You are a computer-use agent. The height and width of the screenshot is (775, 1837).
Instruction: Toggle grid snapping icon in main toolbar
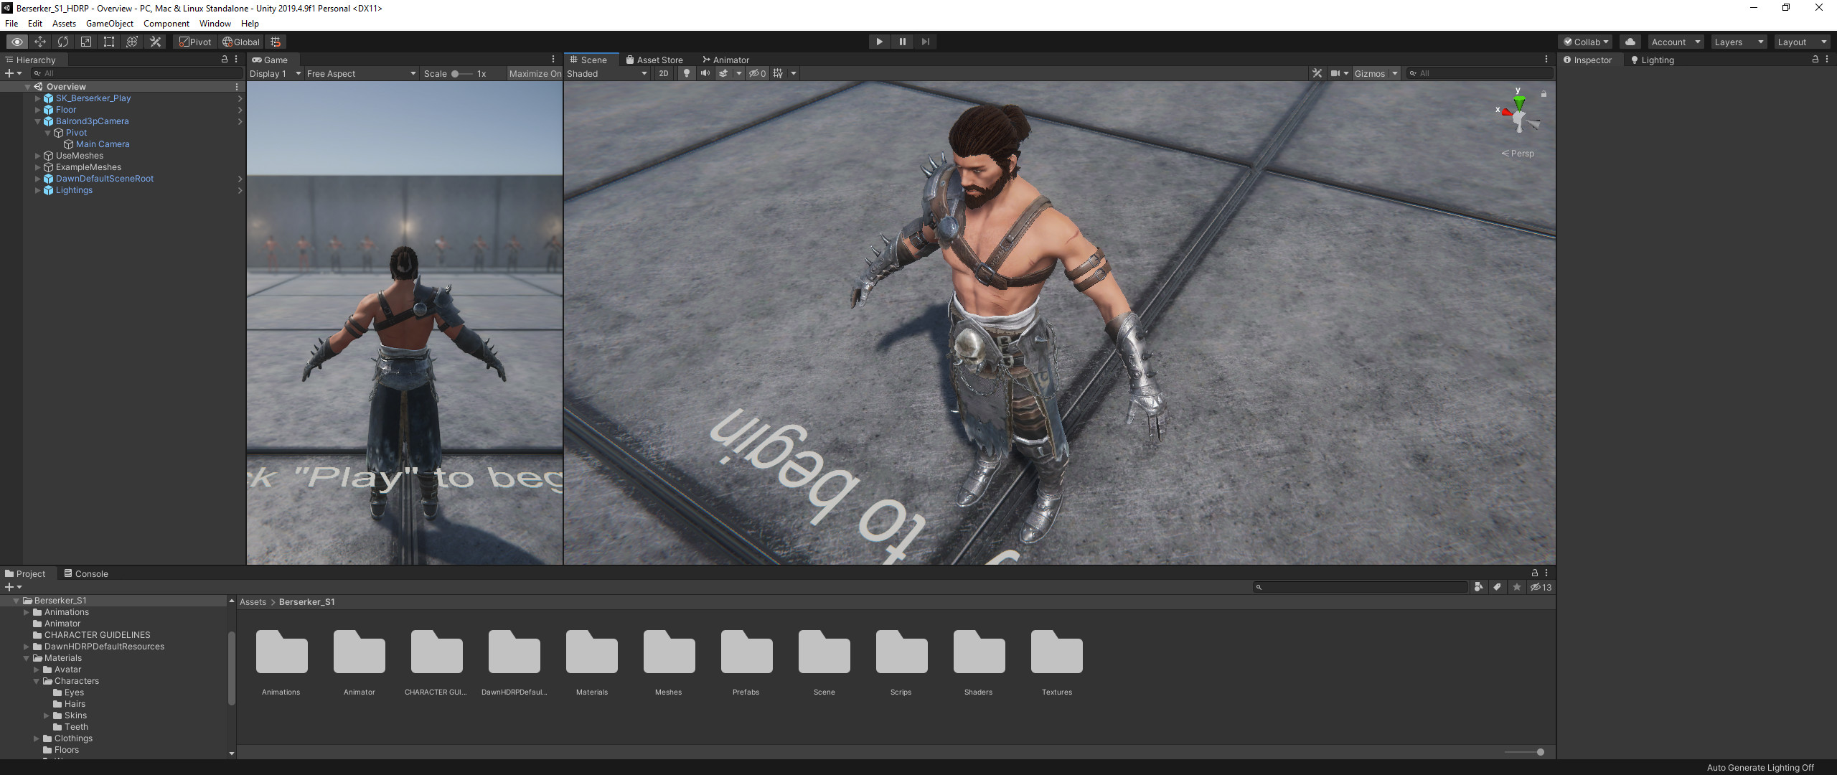[276, 42]
